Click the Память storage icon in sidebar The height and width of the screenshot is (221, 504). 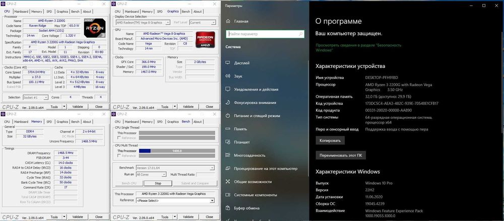(228, 129)
